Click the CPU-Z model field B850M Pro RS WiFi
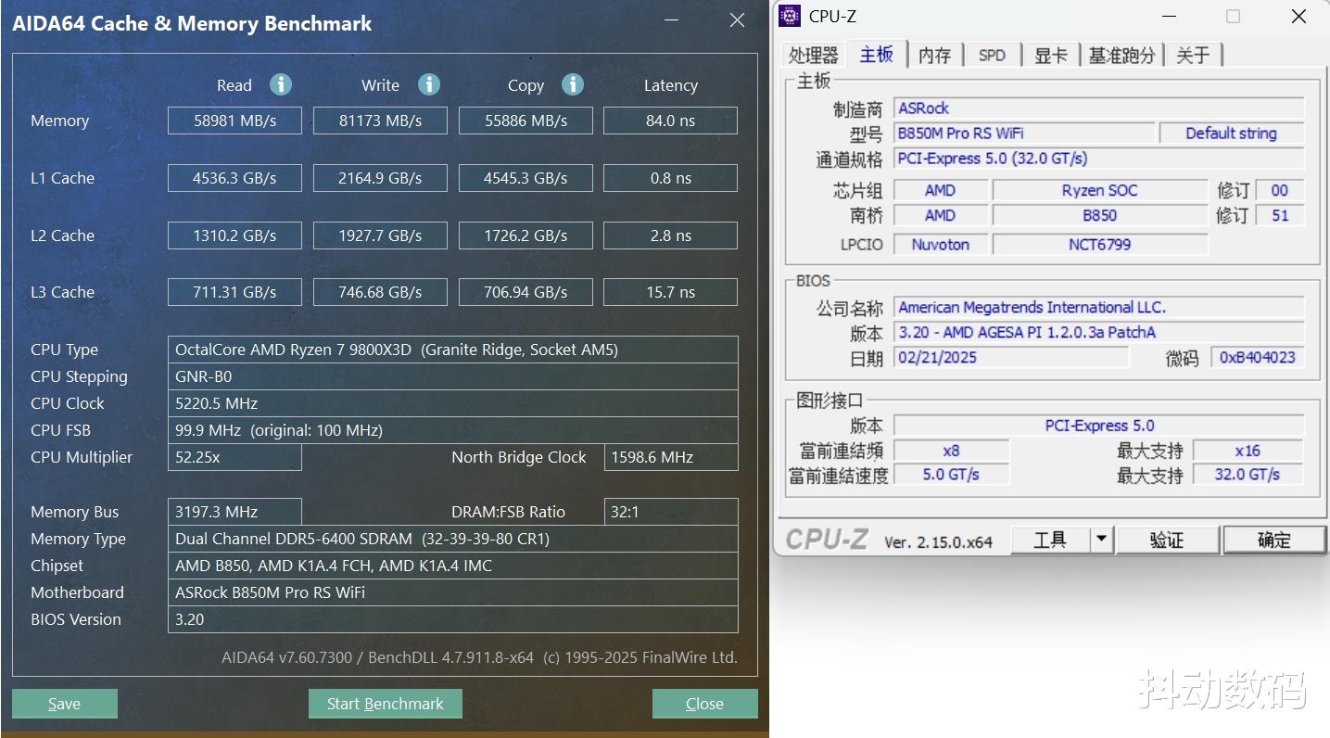Viewport: 1330px width, 738px height. click(x=1024, y=134)
